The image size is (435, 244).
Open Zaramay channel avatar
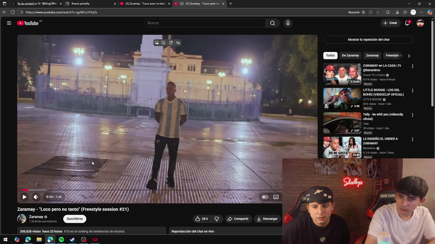(x=22, y=219)
